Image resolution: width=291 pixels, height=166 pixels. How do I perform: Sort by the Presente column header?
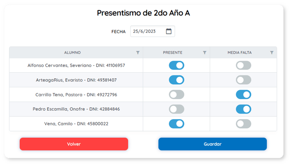click(172, 52)
